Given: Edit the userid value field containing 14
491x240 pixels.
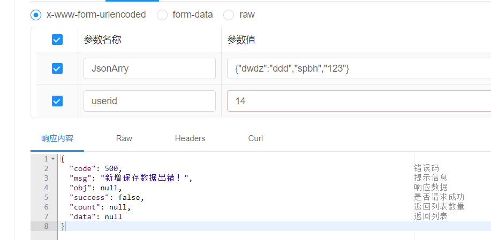Looking at the screenshot, I should 359,101.
